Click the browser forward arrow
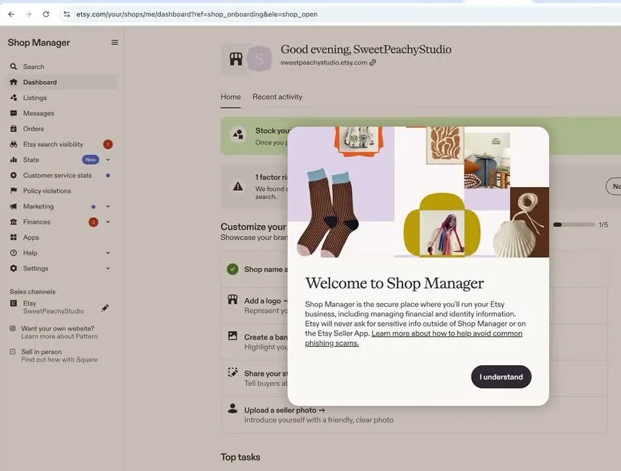621x471 pixels. pos(29,14)
